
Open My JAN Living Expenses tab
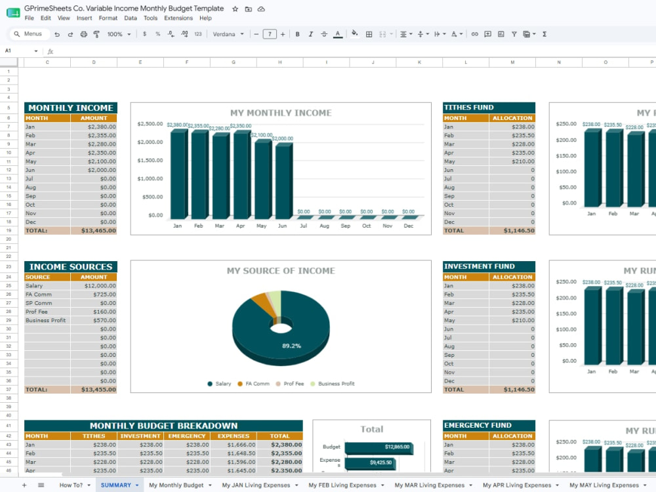[x=256, y=485]
